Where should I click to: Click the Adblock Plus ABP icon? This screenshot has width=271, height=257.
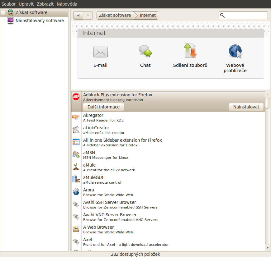76,97
